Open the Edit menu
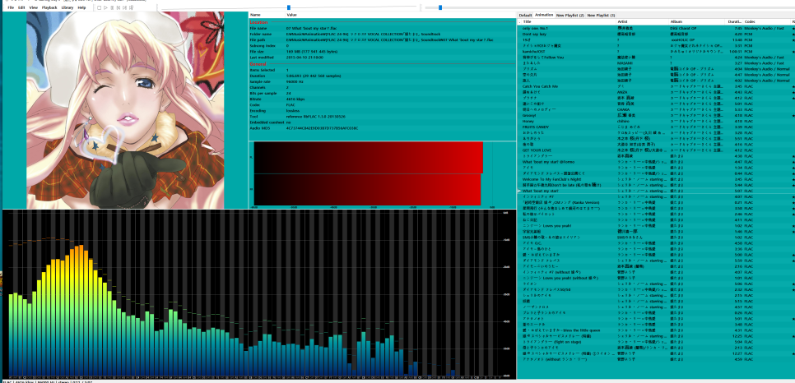The width and height of the screenshot is (795, 383). pos(21,7)
